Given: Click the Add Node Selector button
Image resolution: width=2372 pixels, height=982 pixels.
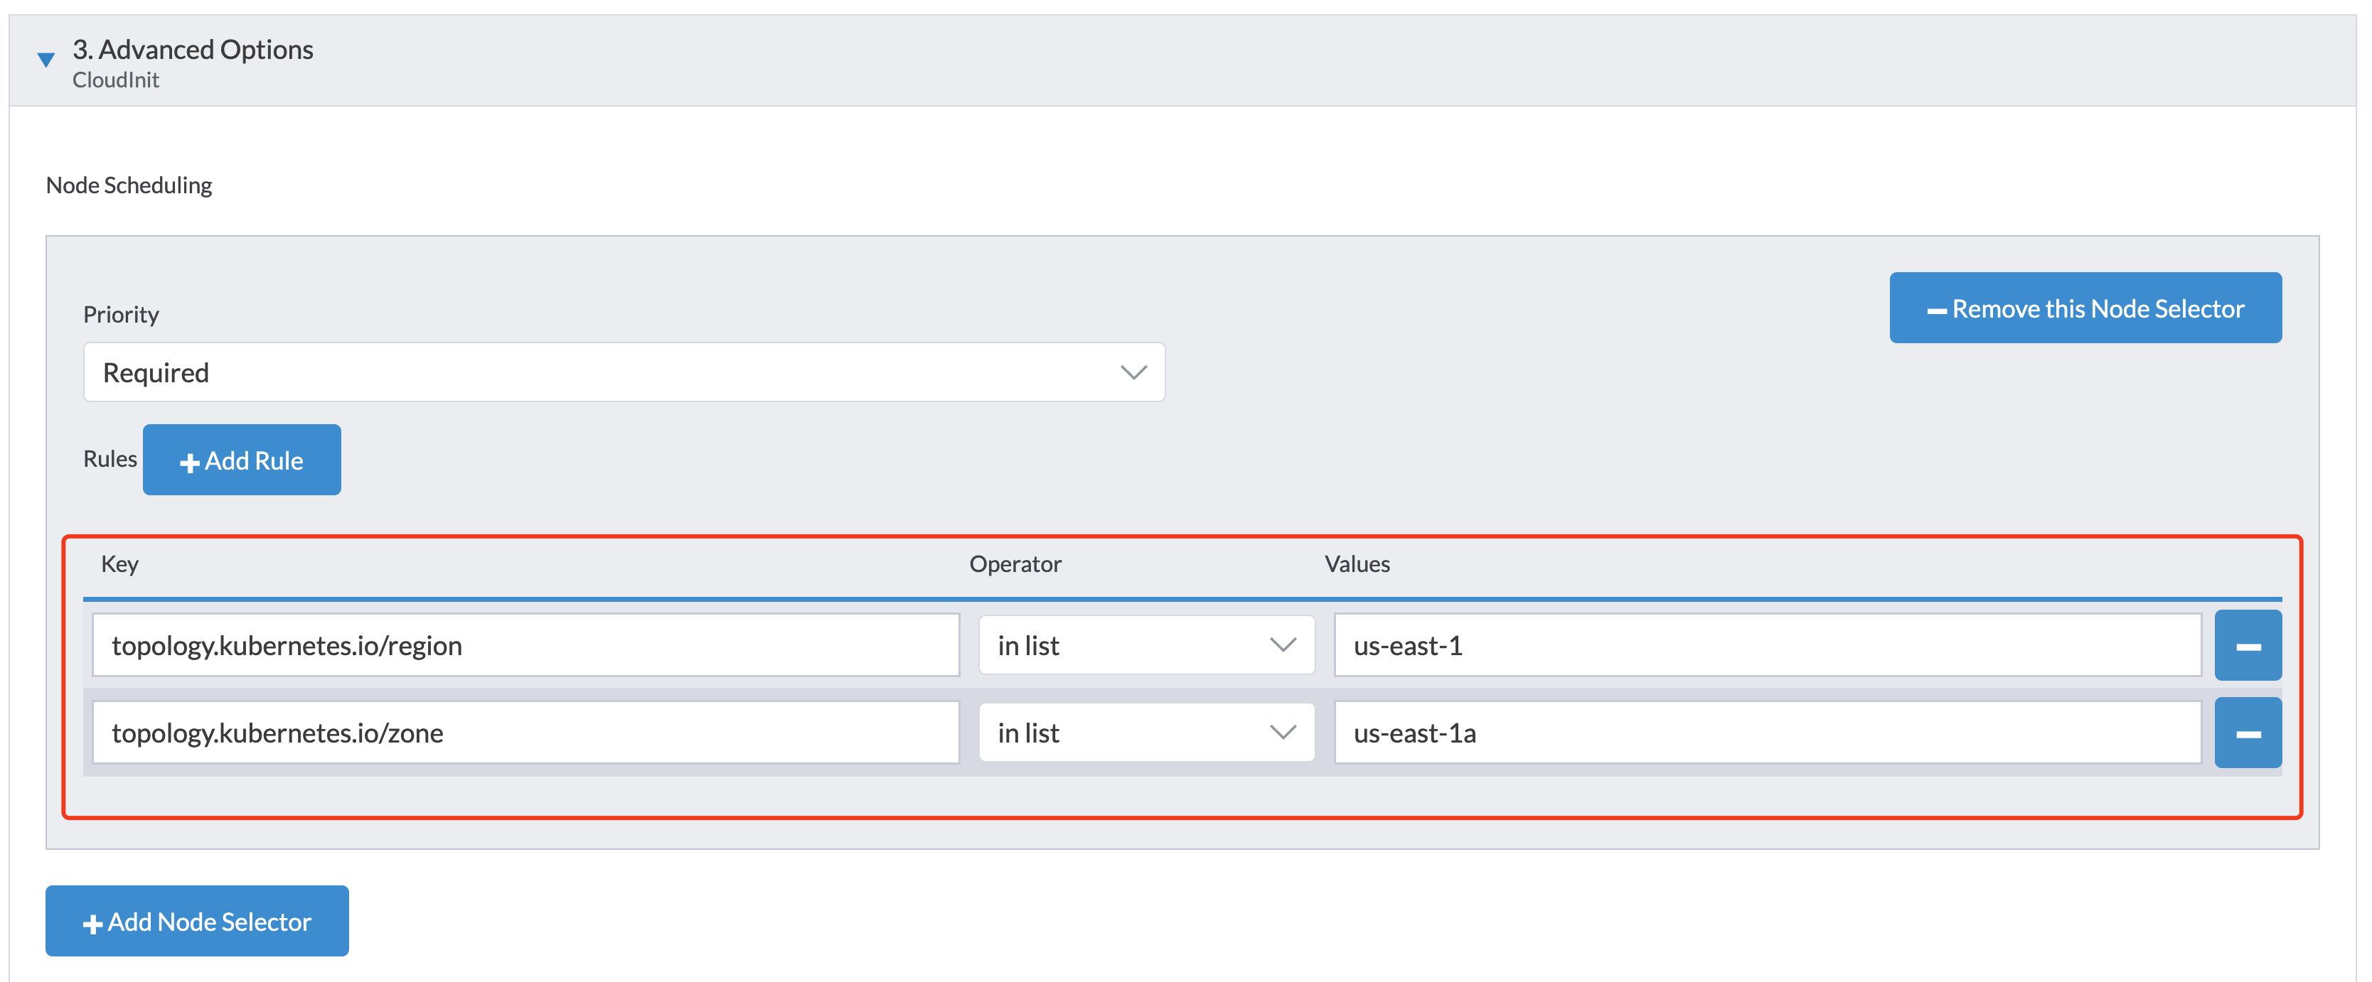Looking at the screenshot, I should [197, 922].
